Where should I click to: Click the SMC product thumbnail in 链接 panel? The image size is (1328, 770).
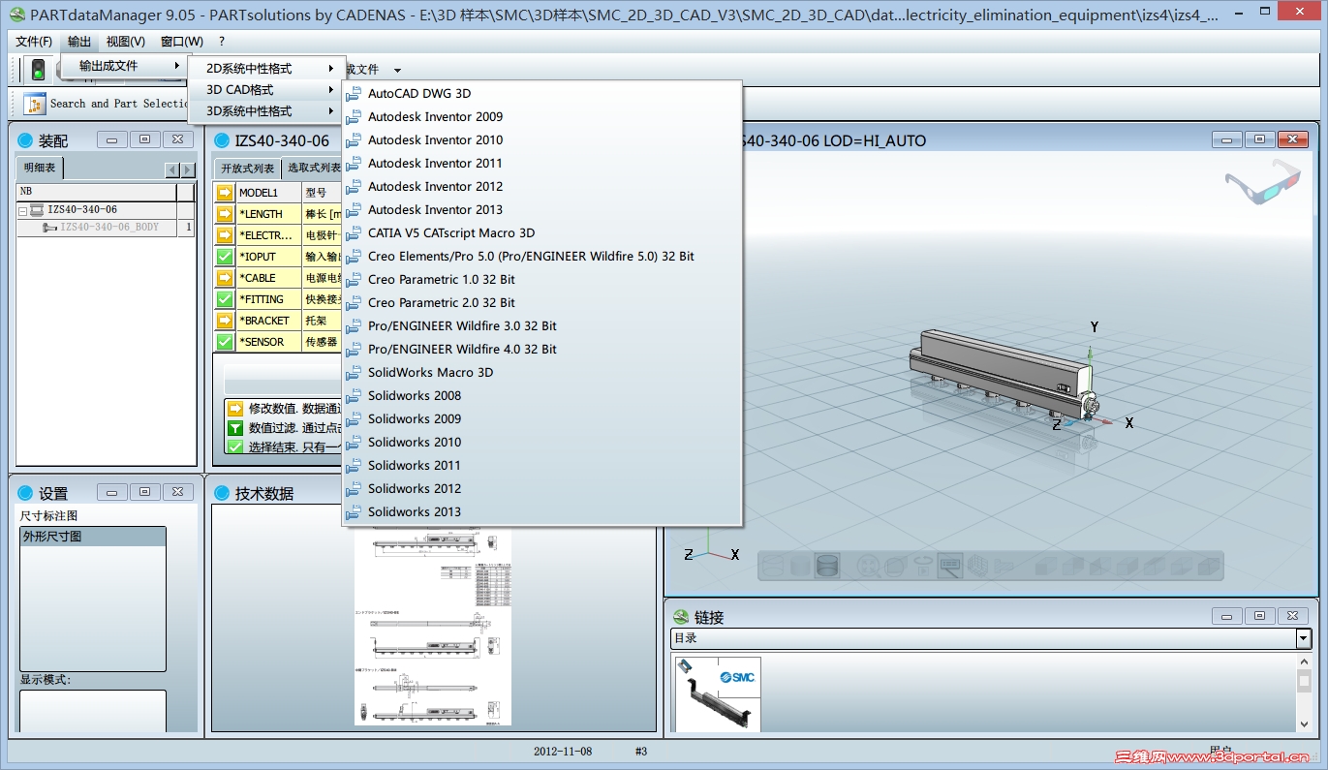click(x=718, y=693)
